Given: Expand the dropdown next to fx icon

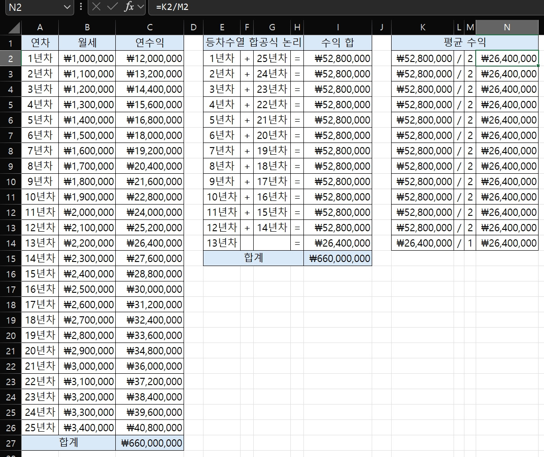Looking at the screenshot, I should click(140, 7).
